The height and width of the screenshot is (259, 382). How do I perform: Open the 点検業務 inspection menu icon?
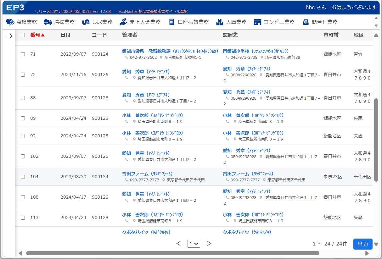(x=10, y=22)
